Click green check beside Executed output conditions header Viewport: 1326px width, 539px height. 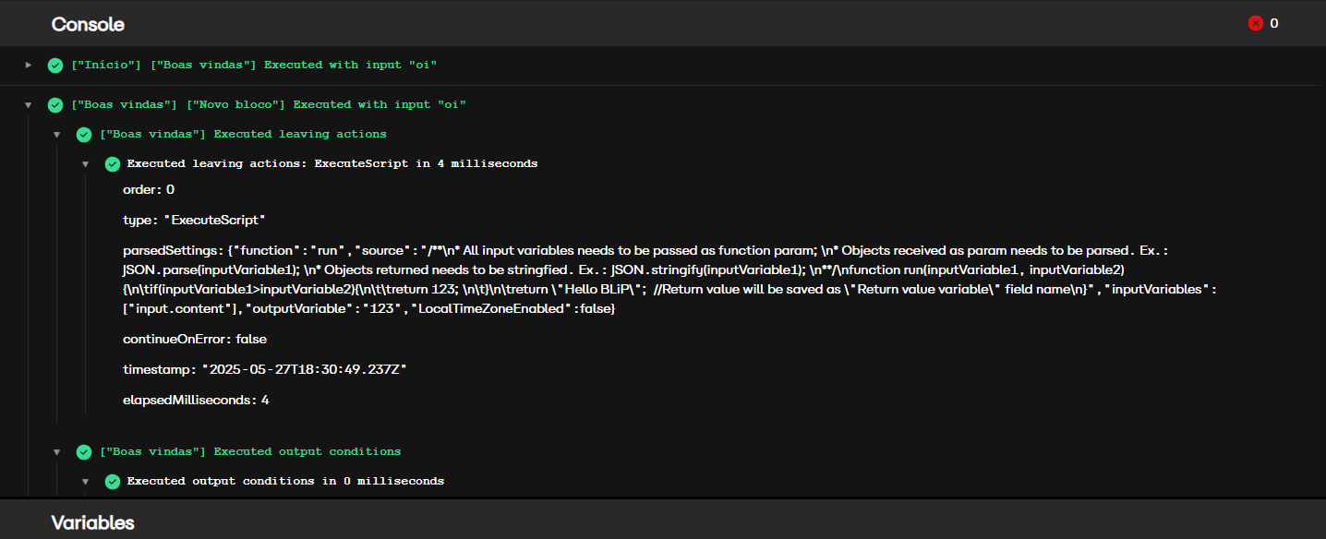(84, 452)
